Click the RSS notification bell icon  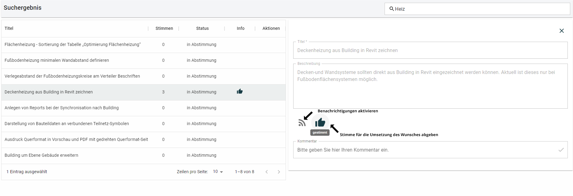(x=302, y=123)
